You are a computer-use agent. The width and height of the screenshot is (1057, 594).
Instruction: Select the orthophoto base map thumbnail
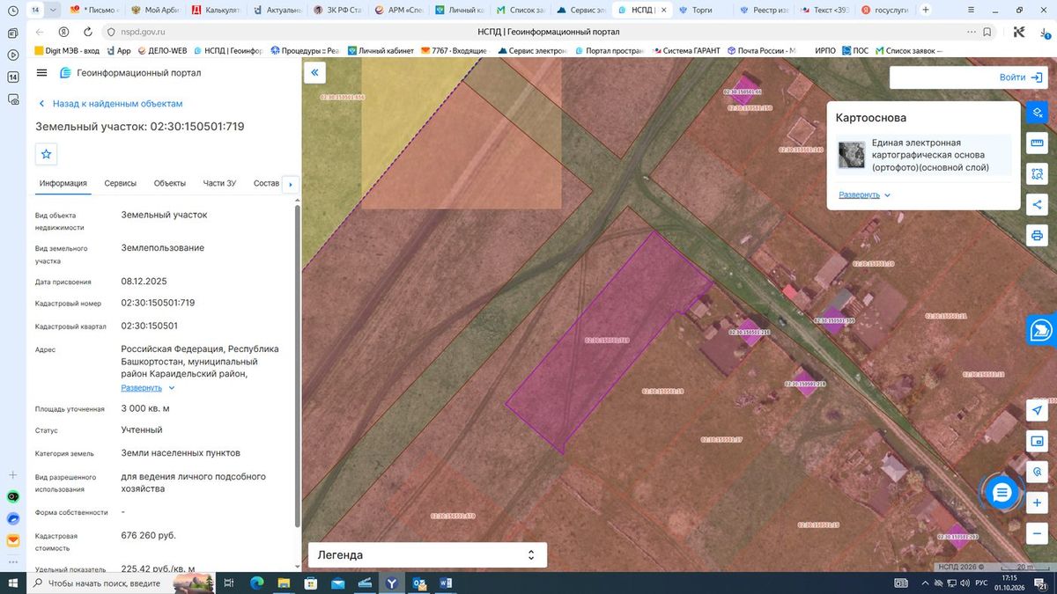852,155
